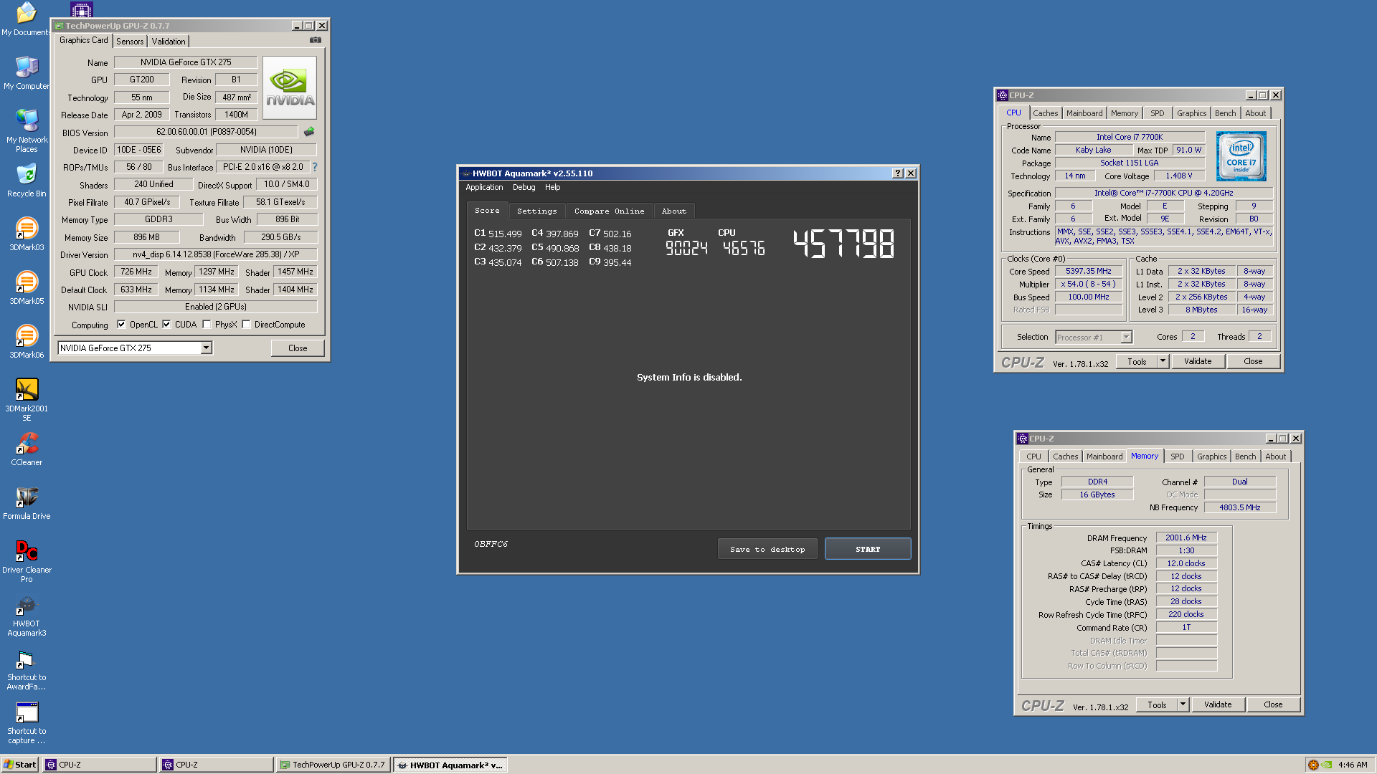Image resolution: width=1377 pixels, height=774 pixels.
Task: Click the NVIDIA logo in GPU-Z
Action: pyautogui.click(x=290, y=87)
